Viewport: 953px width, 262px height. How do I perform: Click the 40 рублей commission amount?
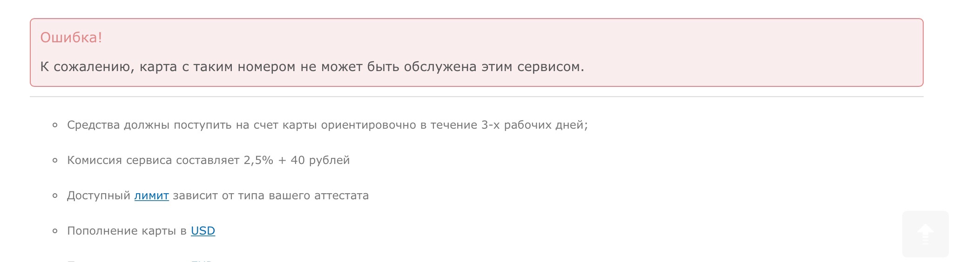point(320,160)
